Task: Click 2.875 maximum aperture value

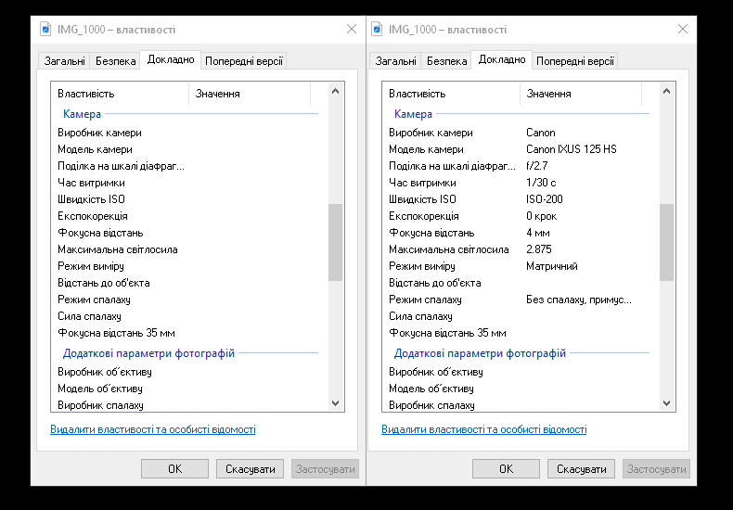Action: click(x=538, y=249)
